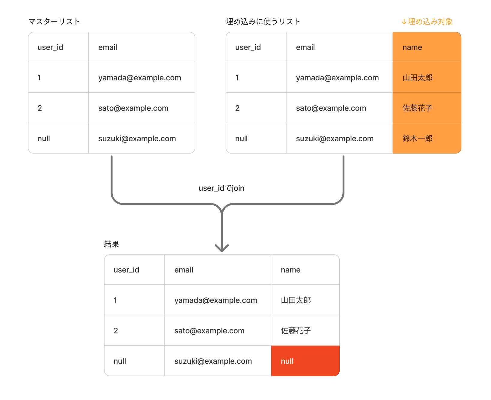The width and height of the screenshot is (491, 400).
Task: Click the 埋め込みに使うリスト title
Action: point(263,22)
